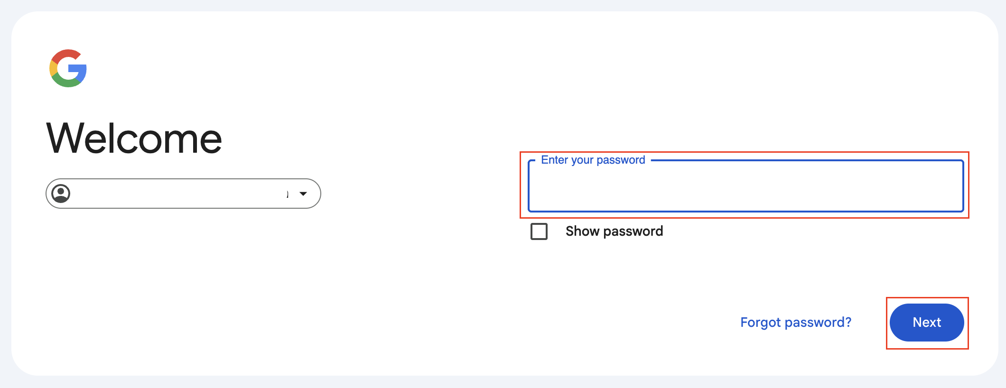Enable the Show password checkbox
1006x388 pixels.
(539, 231)
